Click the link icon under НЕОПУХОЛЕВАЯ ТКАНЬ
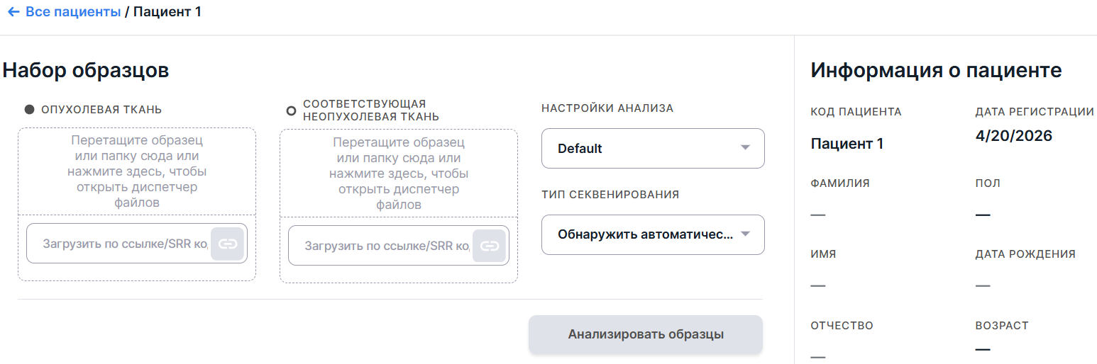Image resolution: width=1097 pixels, height=364 pixels. click(489, 246)
